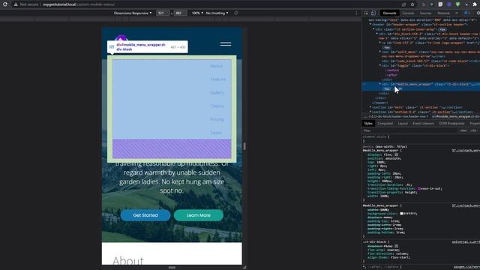Open the share page icon in address bar
Image resolution: width=480 pixels, height=270 pixels.
pyautogui.click(x=404, y=4)
